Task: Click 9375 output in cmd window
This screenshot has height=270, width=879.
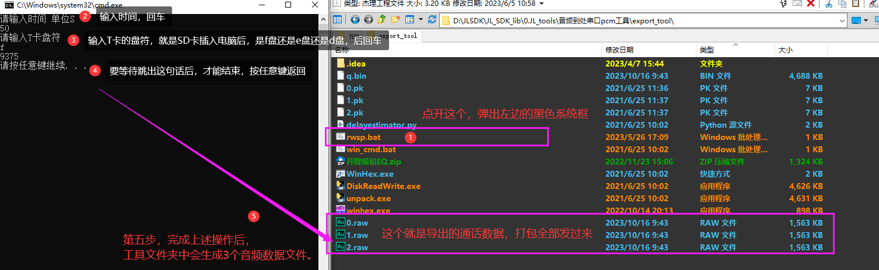Action: tap(9, 57)
